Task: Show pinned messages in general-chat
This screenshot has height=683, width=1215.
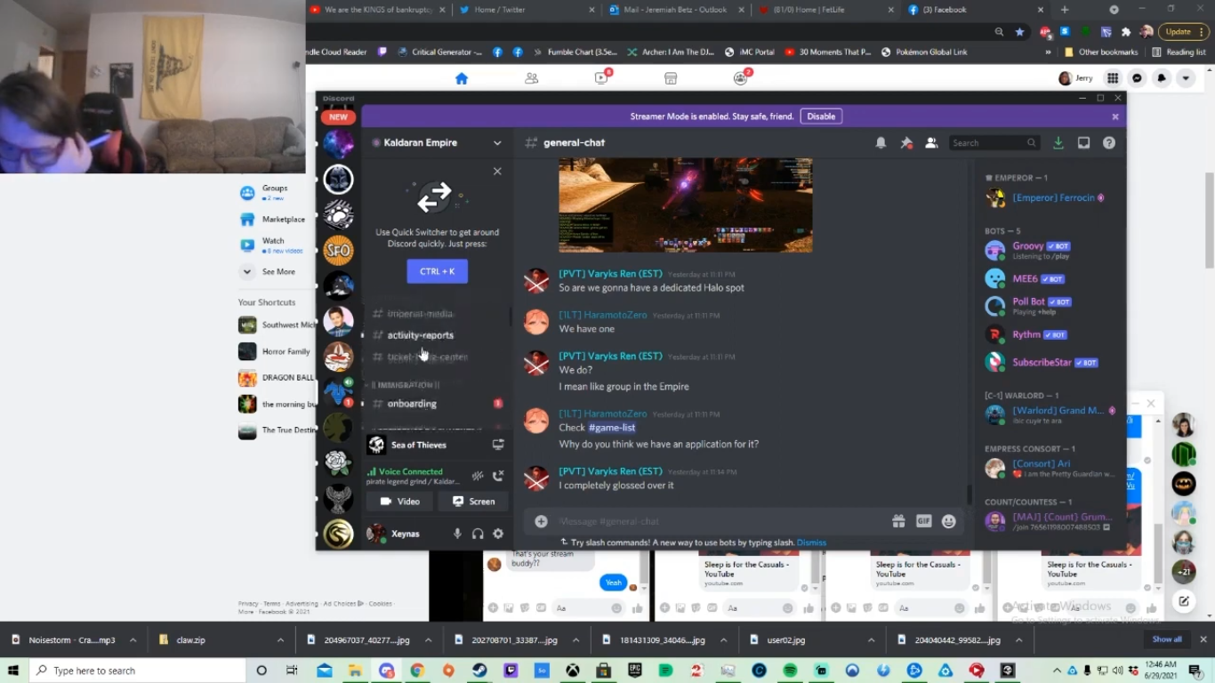Action: [906, 142]
